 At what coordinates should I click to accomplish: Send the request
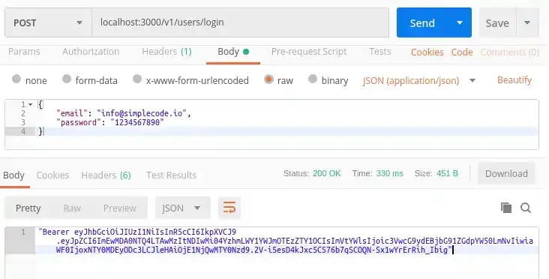tap(422, 22)
